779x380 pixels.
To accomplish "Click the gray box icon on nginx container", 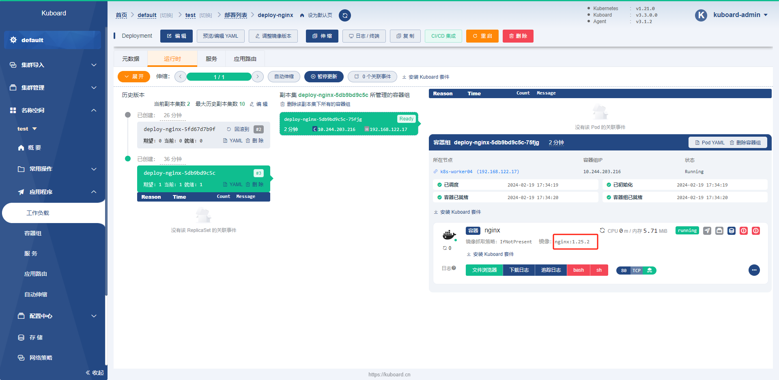I will coord(719,231).
